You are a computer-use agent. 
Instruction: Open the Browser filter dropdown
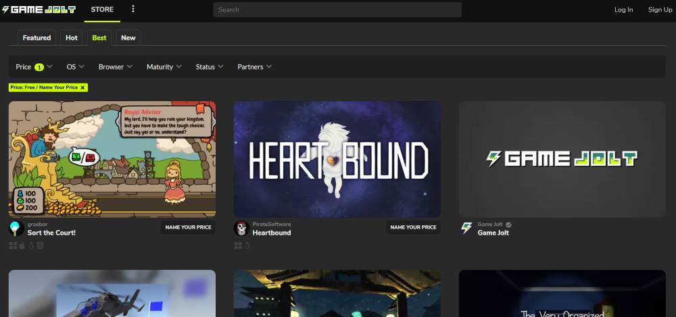116,67
